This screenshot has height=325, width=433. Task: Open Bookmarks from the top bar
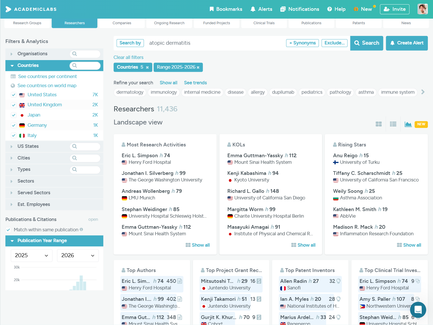(x=226, y=9)
